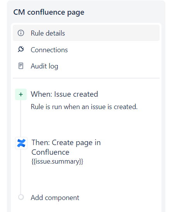This screenshot has height=212, width=170.
Task: Click the Confluence logo icon
Action: pos(21,143)
